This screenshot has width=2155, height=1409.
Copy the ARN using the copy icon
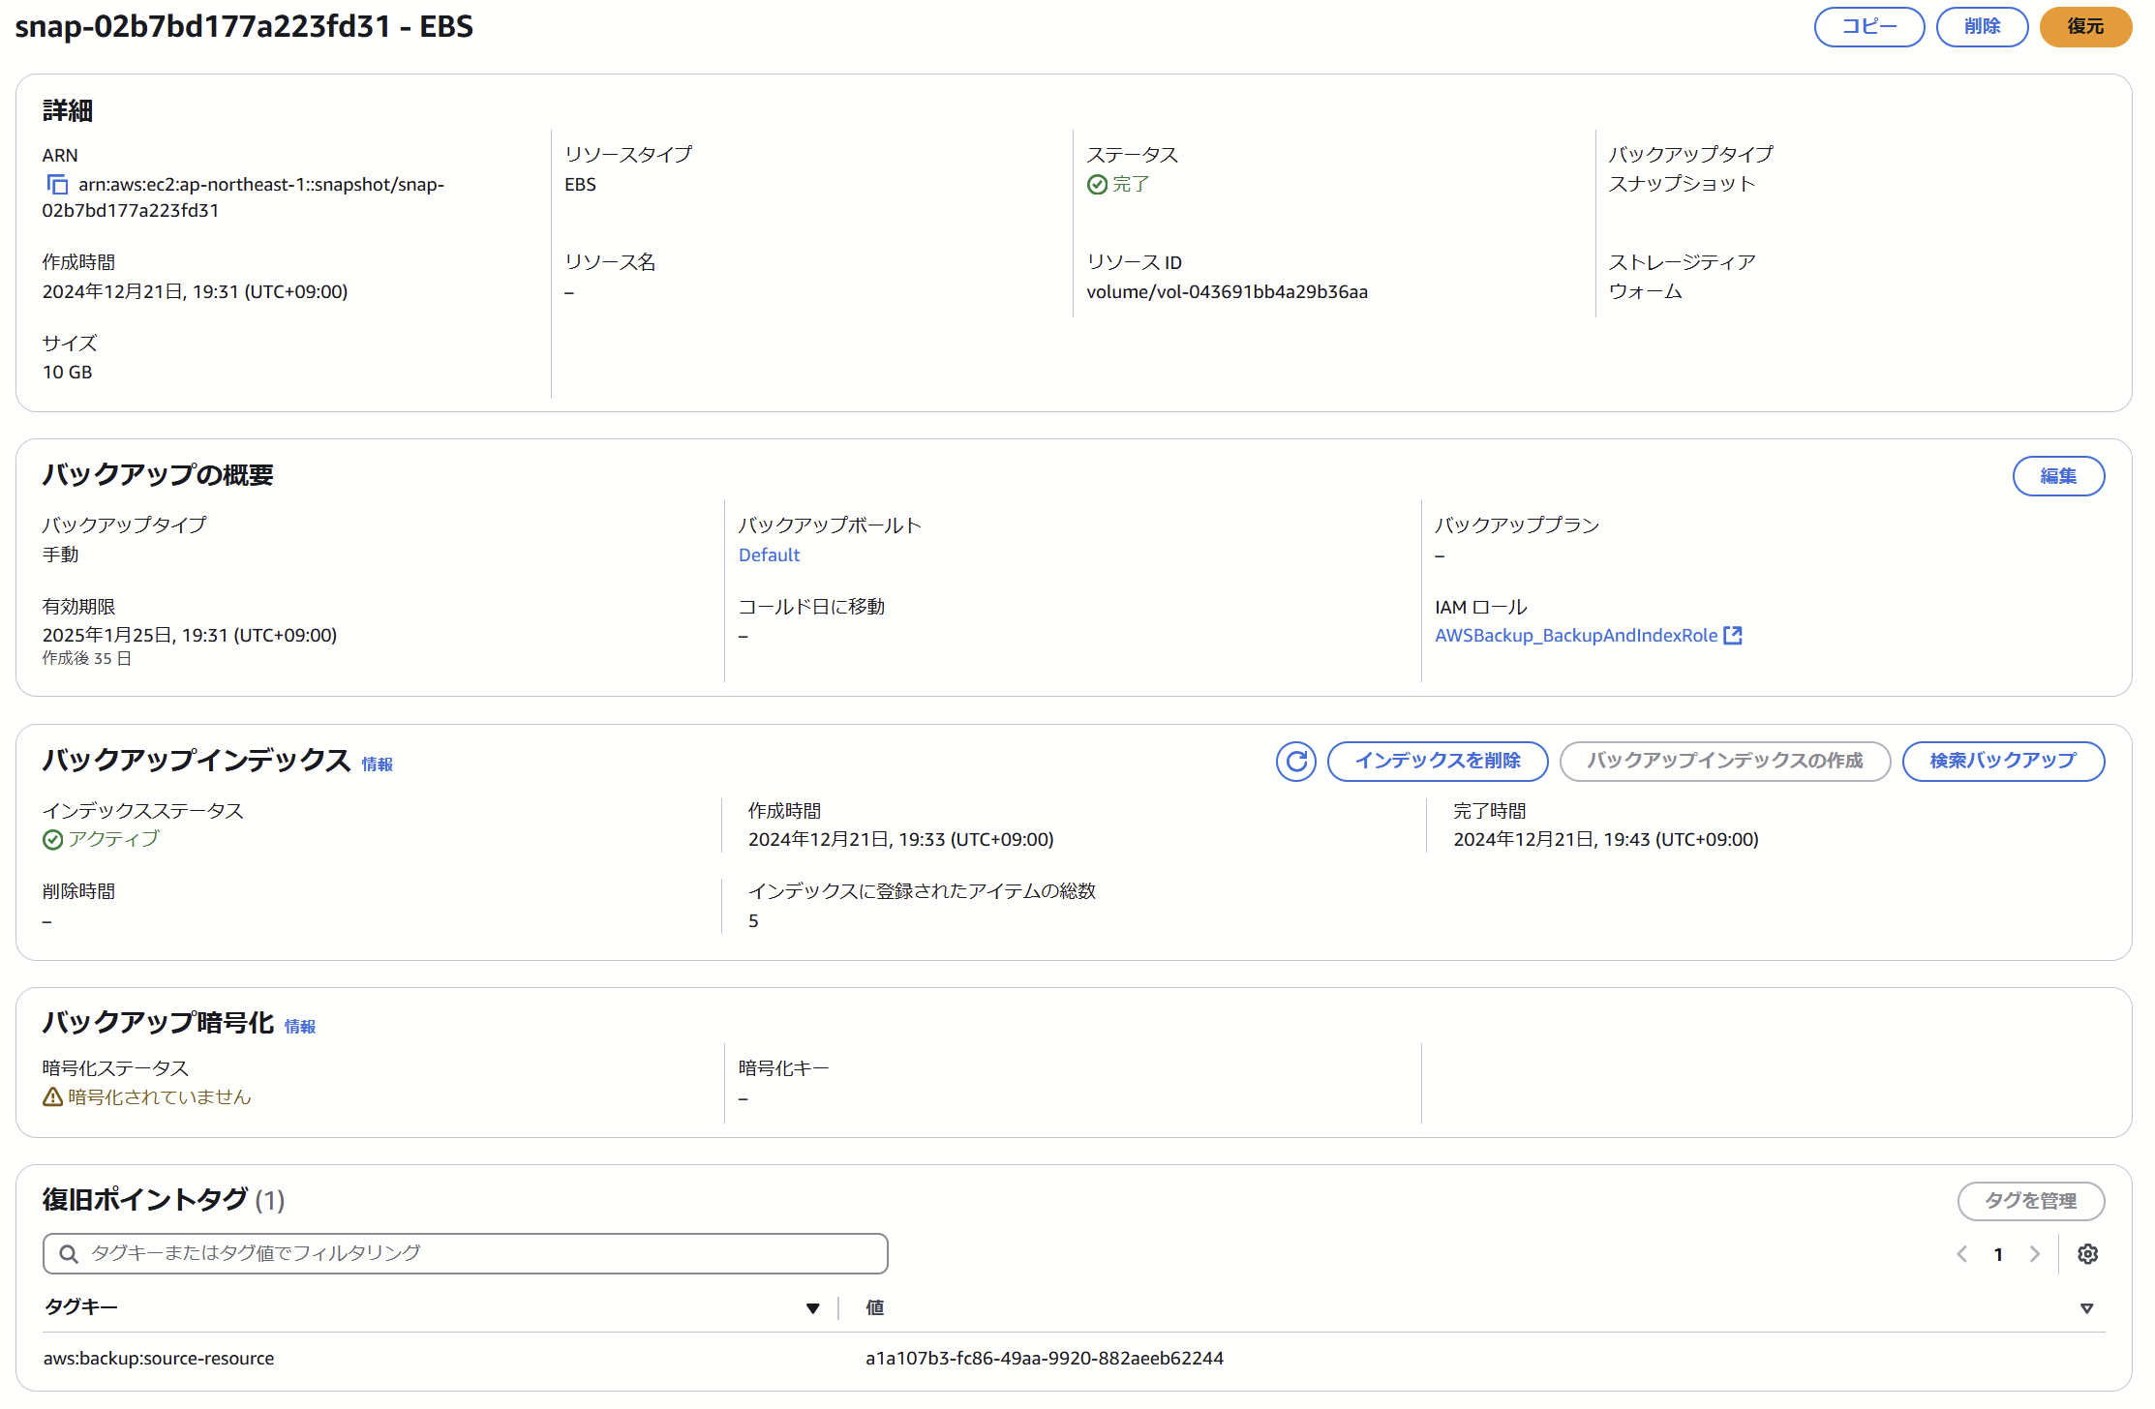57,184
